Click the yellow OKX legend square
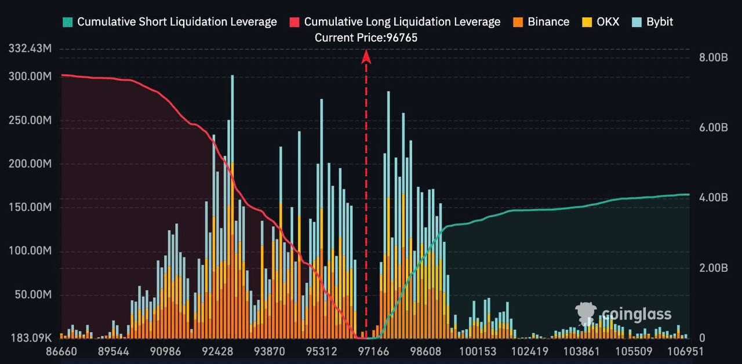Viewport: 742px width, 364px height. (x=587, y=22)
